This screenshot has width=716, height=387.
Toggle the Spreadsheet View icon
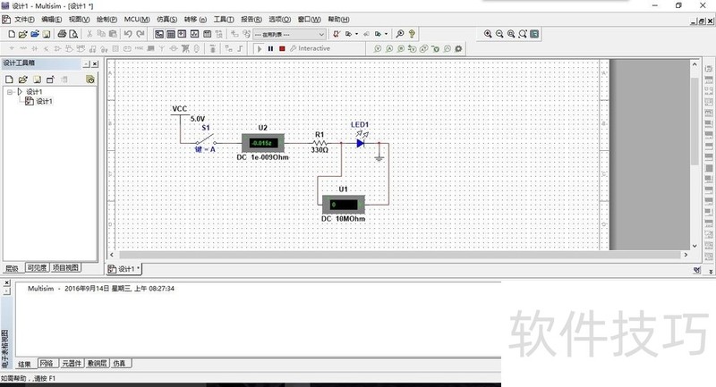[171, 34]
